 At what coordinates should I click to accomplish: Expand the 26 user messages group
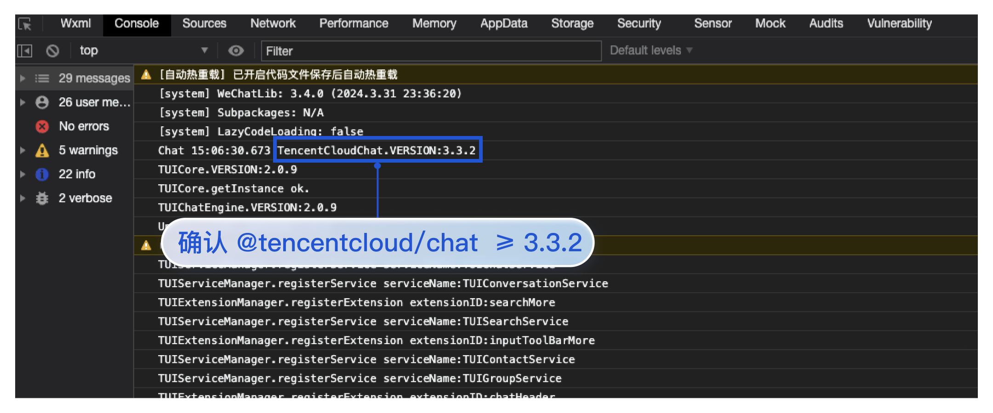pyautogui.click(x=23, y=102)
